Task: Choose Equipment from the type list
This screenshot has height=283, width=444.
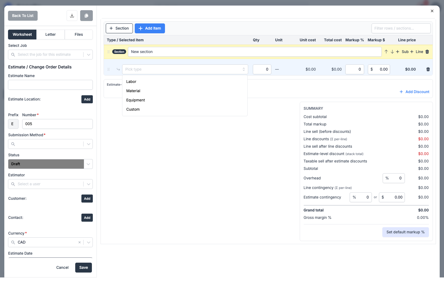Action: pyautogui.click(x=185, y=100)
